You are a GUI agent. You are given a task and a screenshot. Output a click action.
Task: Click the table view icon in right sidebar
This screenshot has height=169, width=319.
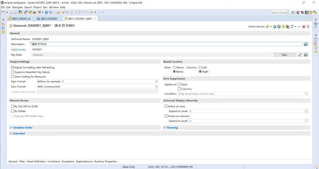[316, 39]
